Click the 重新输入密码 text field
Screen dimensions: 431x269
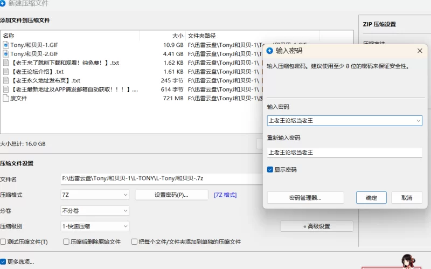tap(344, 152)
